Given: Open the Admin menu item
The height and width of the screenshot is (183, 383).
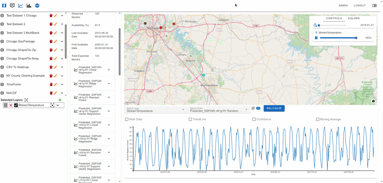Looking at the screenshot, I should pyautogui.click(x=343, y=6).
